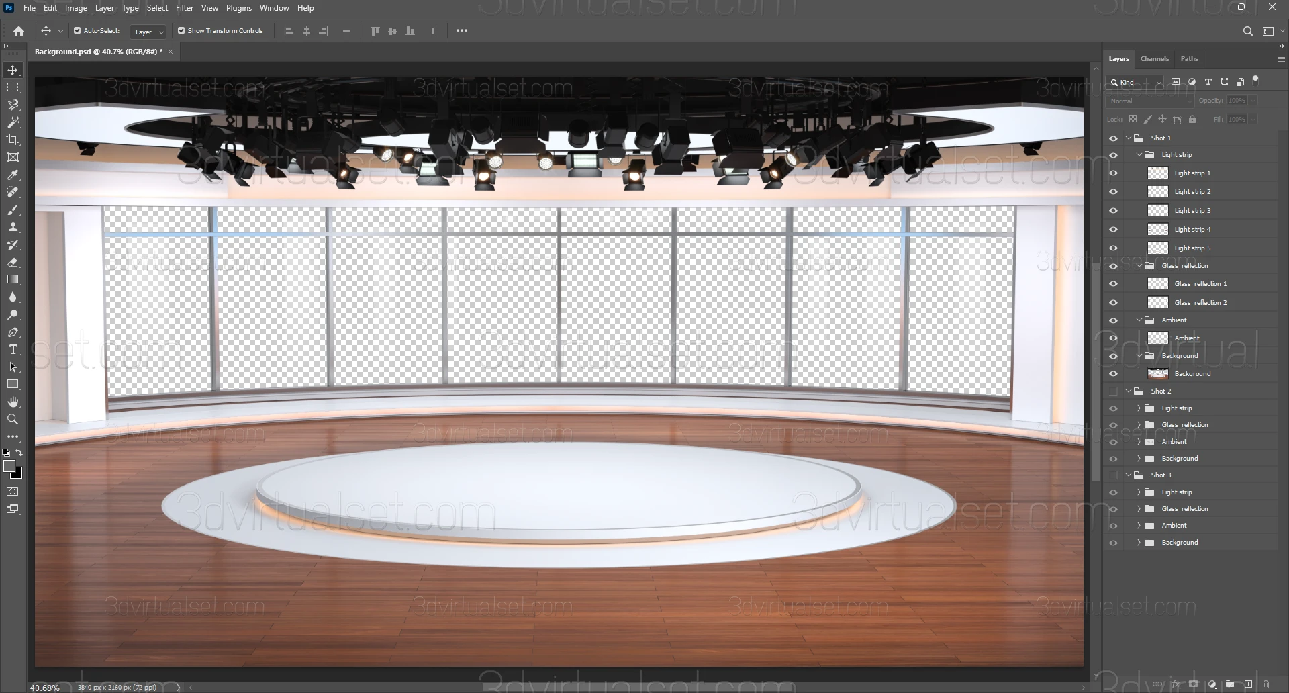Select the Glass_reflection 1 layer
The width and height of the screenshot is (1289, 693).
tap(1200, 284)
